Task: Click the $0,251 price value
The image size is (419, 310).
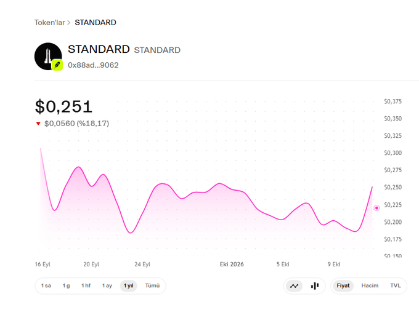Action: (x=63, y=106)
